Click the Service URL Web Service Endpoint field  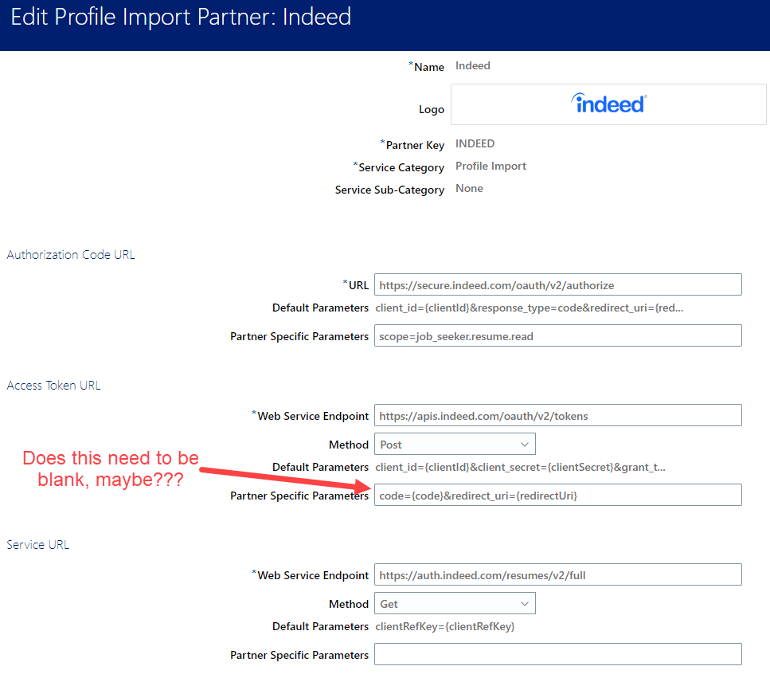pos(558,575)
